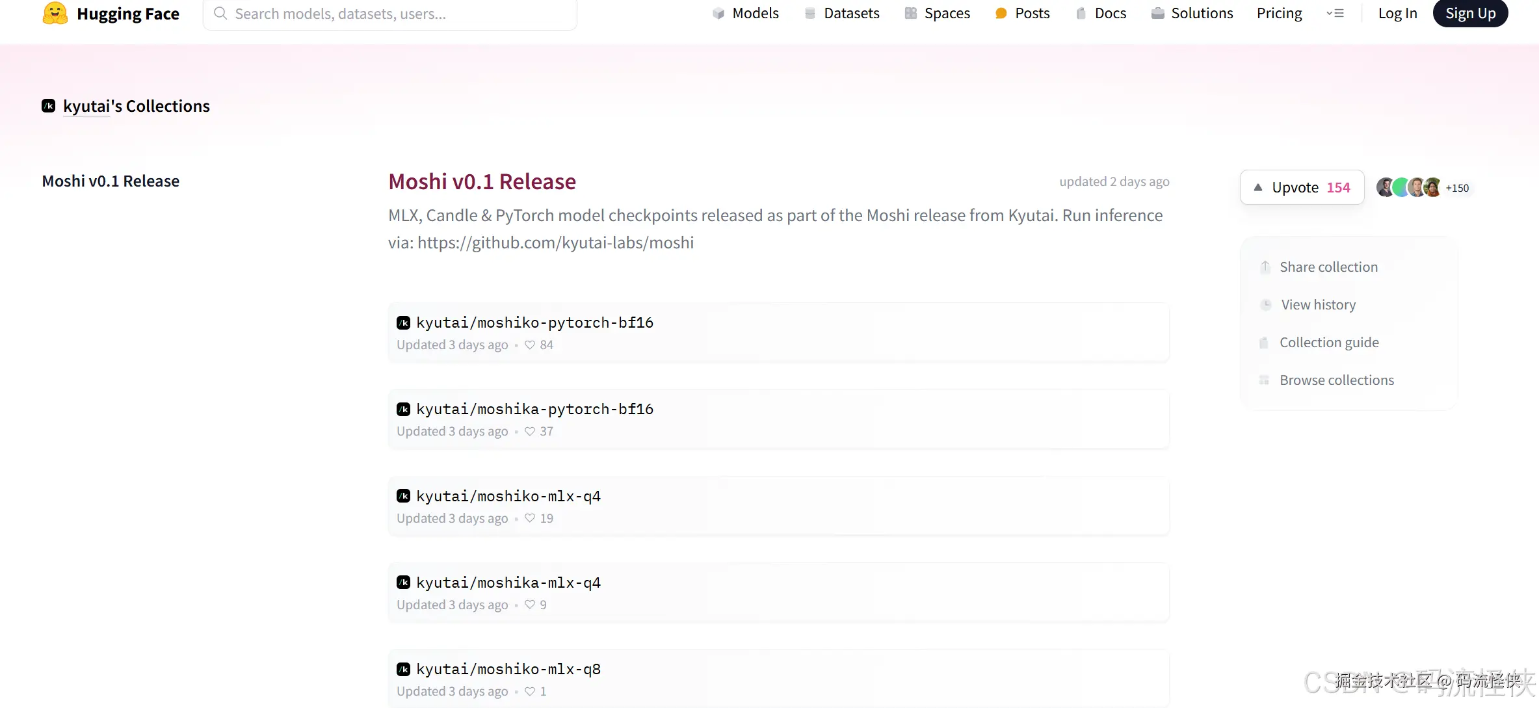Click the +150 more upvoters badge
The height and width of the screenshot is (708, 1539).
pyautogui.click(x=1457, y=188)
